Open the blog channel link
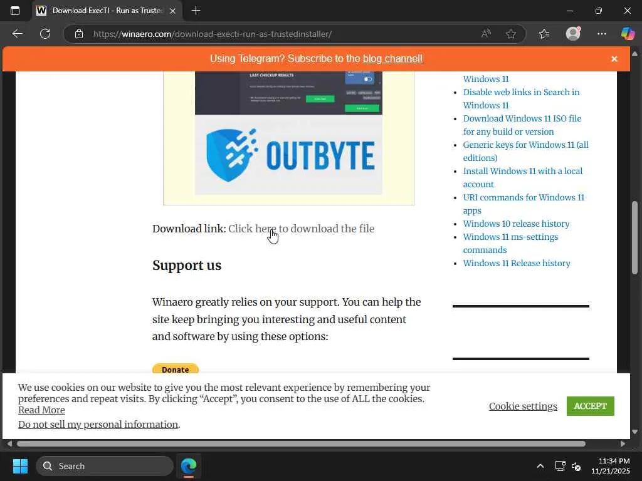 click(392, 58)
